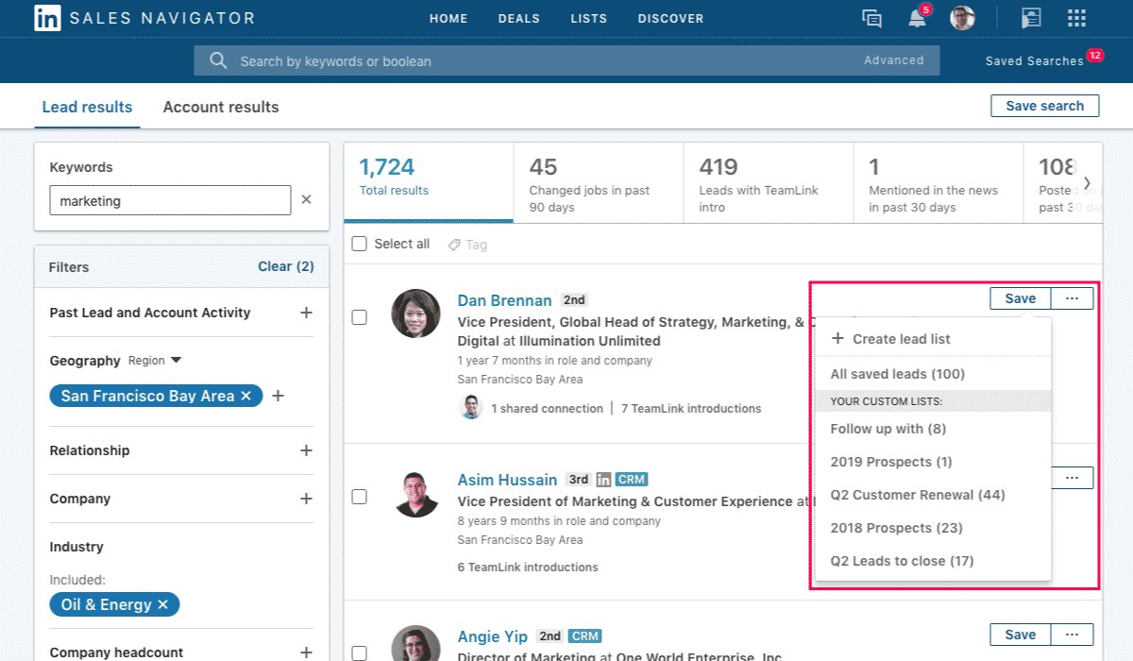
Task: Open the Deals menu in the navigation bar
Action: coord(518,18)
